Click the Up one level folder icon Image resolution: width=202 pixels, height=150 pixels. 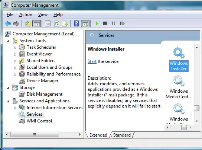pyautogui.click(x=28, y=23)
